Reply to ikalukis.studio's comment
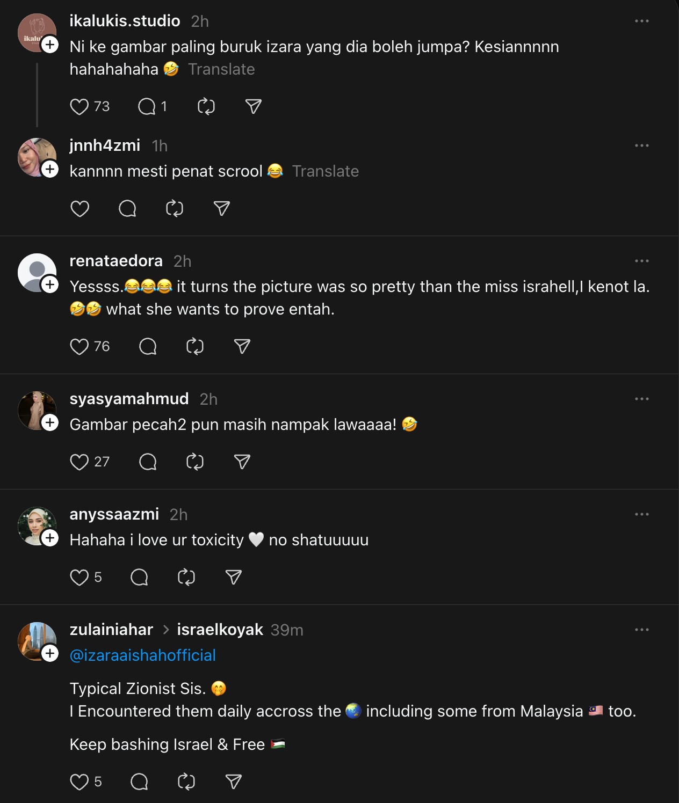Image resolution: width=679 pixels, height=803 pixels. (x=147, y=107)
